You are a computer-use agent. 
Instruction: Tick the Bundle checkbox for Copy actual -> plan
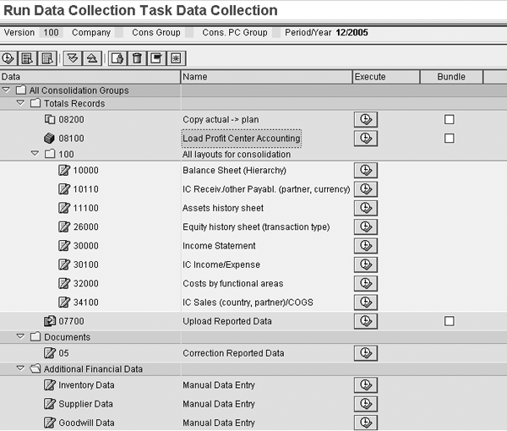point(450,119)
